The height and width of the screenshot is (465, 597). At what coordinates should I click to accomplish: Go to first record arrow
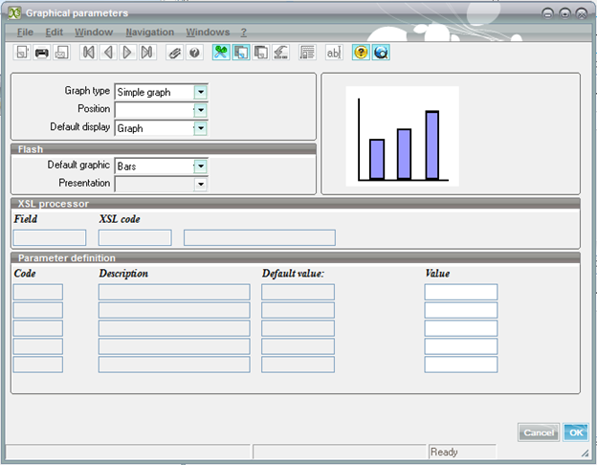click(88, 53)
